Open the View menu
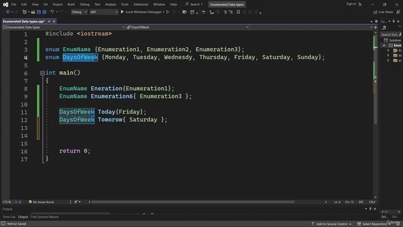403x227 pixels. [x=35, y=4]
